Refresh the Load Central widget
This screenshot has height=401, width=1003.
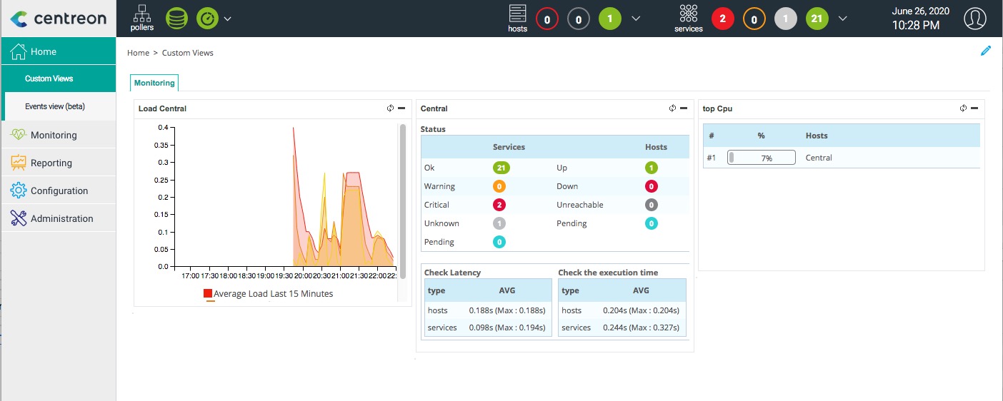tap(390, 108)
